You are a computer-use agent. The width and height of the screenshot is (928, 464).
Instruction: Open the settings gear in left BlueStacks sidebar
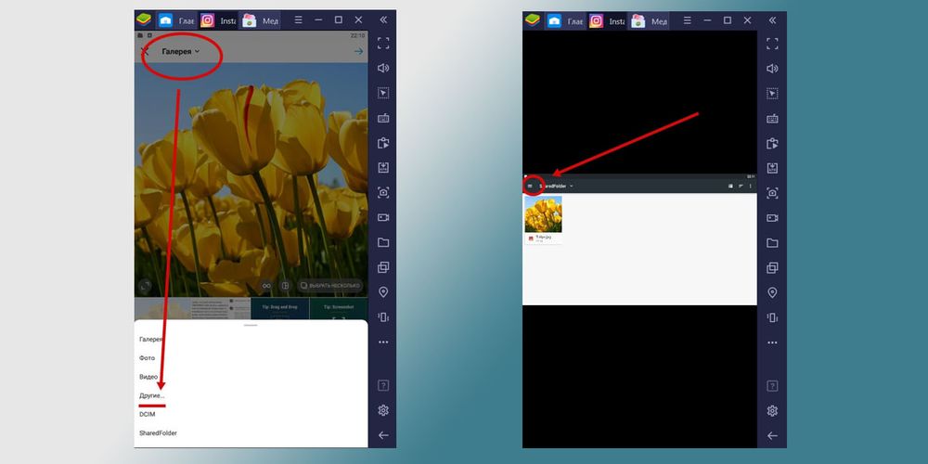(383, 410)
